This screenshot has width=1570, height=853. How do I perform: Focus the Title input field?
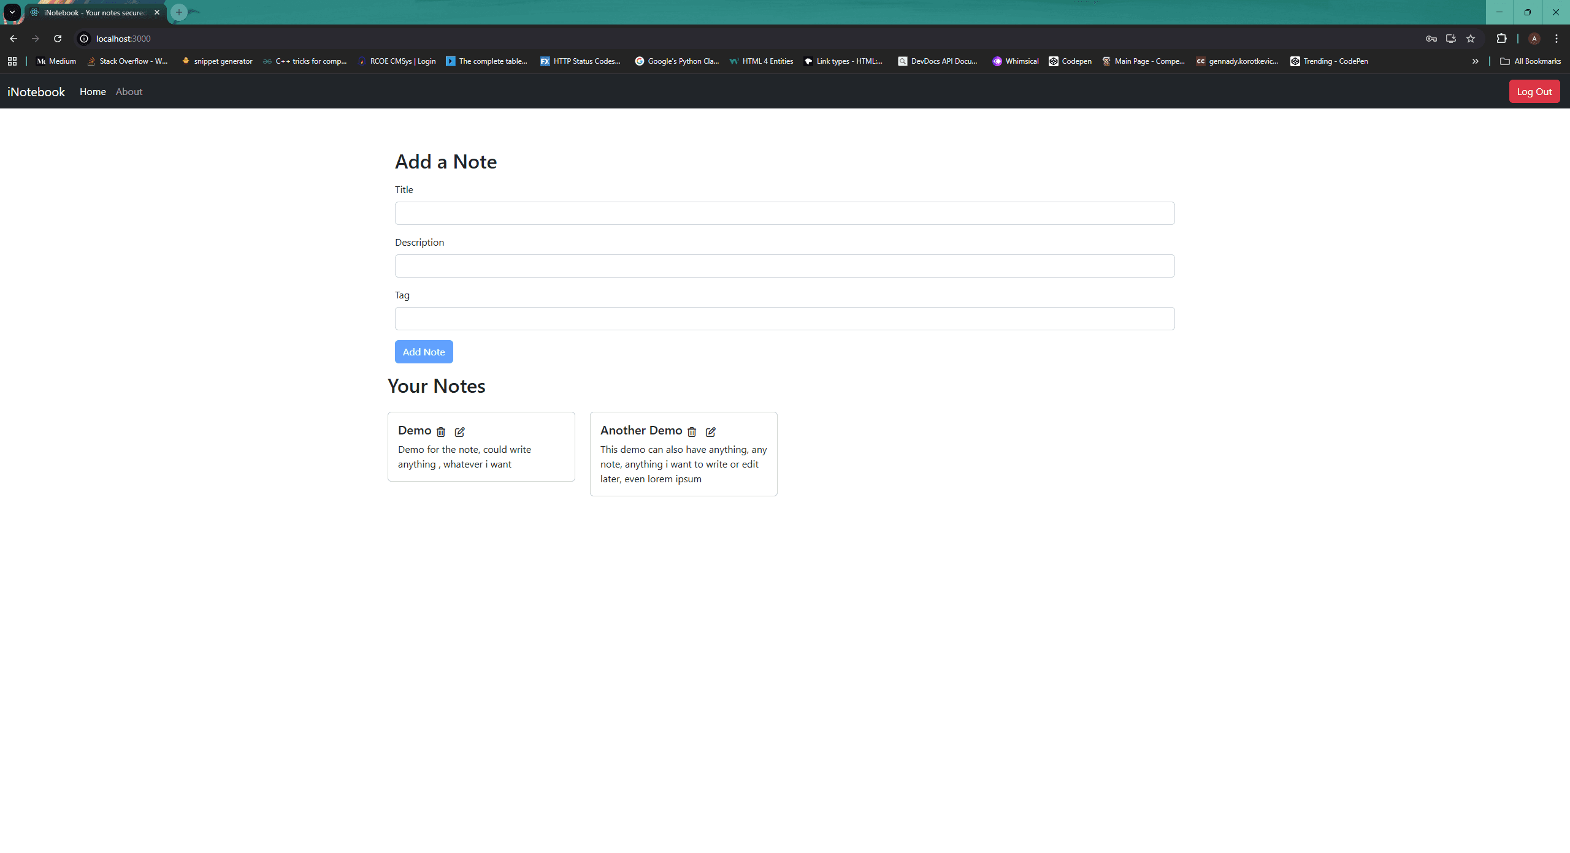[x=784, y=213]
